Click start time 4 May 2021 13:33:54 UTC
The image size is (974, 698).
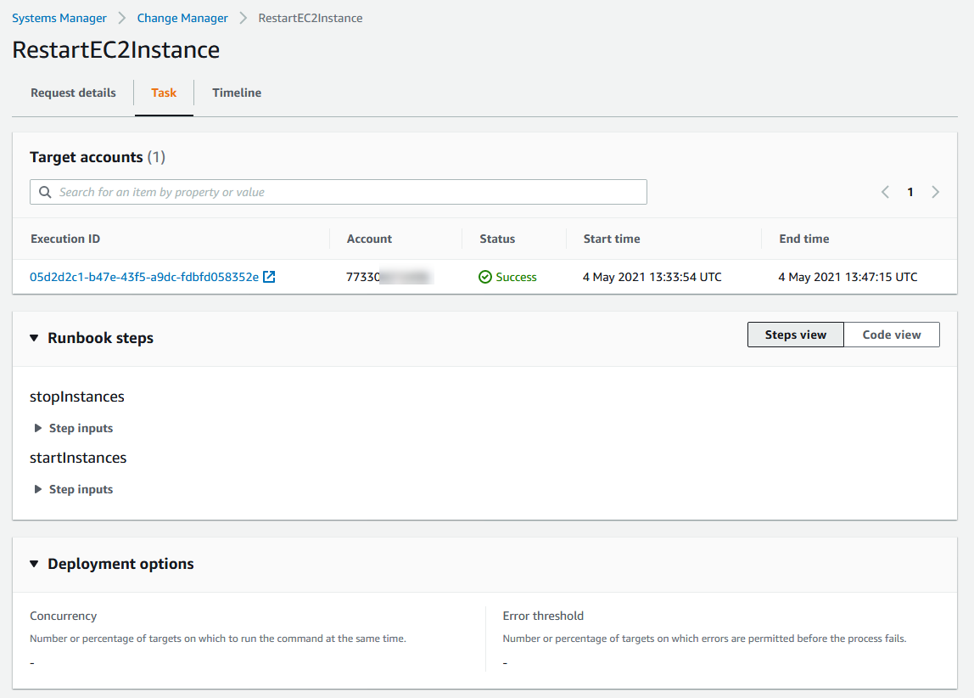point(652,277)
